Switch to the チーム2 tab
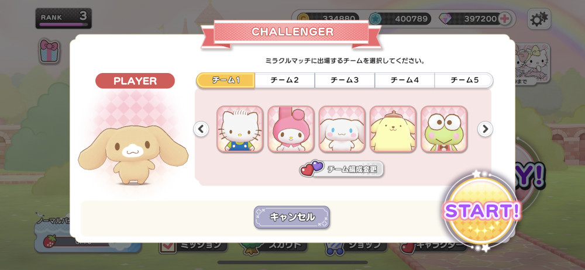585x270 pixels. (285, 80)
